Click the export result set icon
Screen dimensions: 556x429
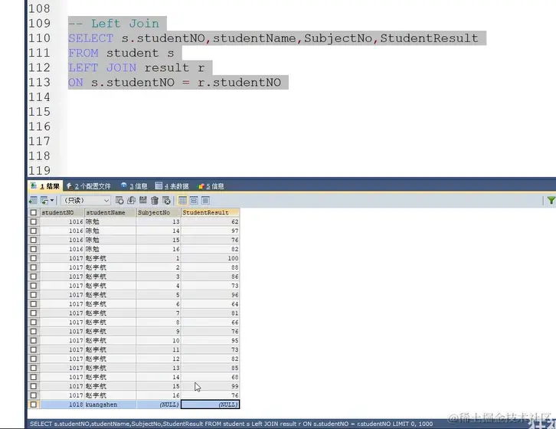click(33, 201)
